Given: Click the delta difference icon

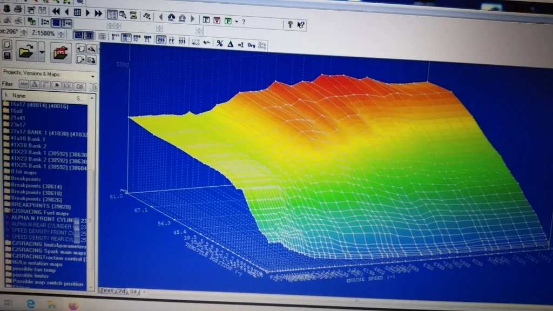Looking at the screenshot, I should pyautogui.click(x=230, y=44).
